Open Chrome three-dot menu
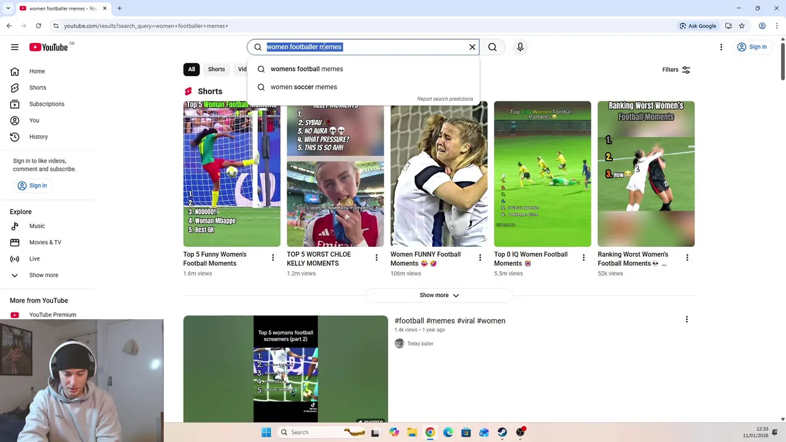The width and height of the screenshot is (786, 442). [777, 26]
